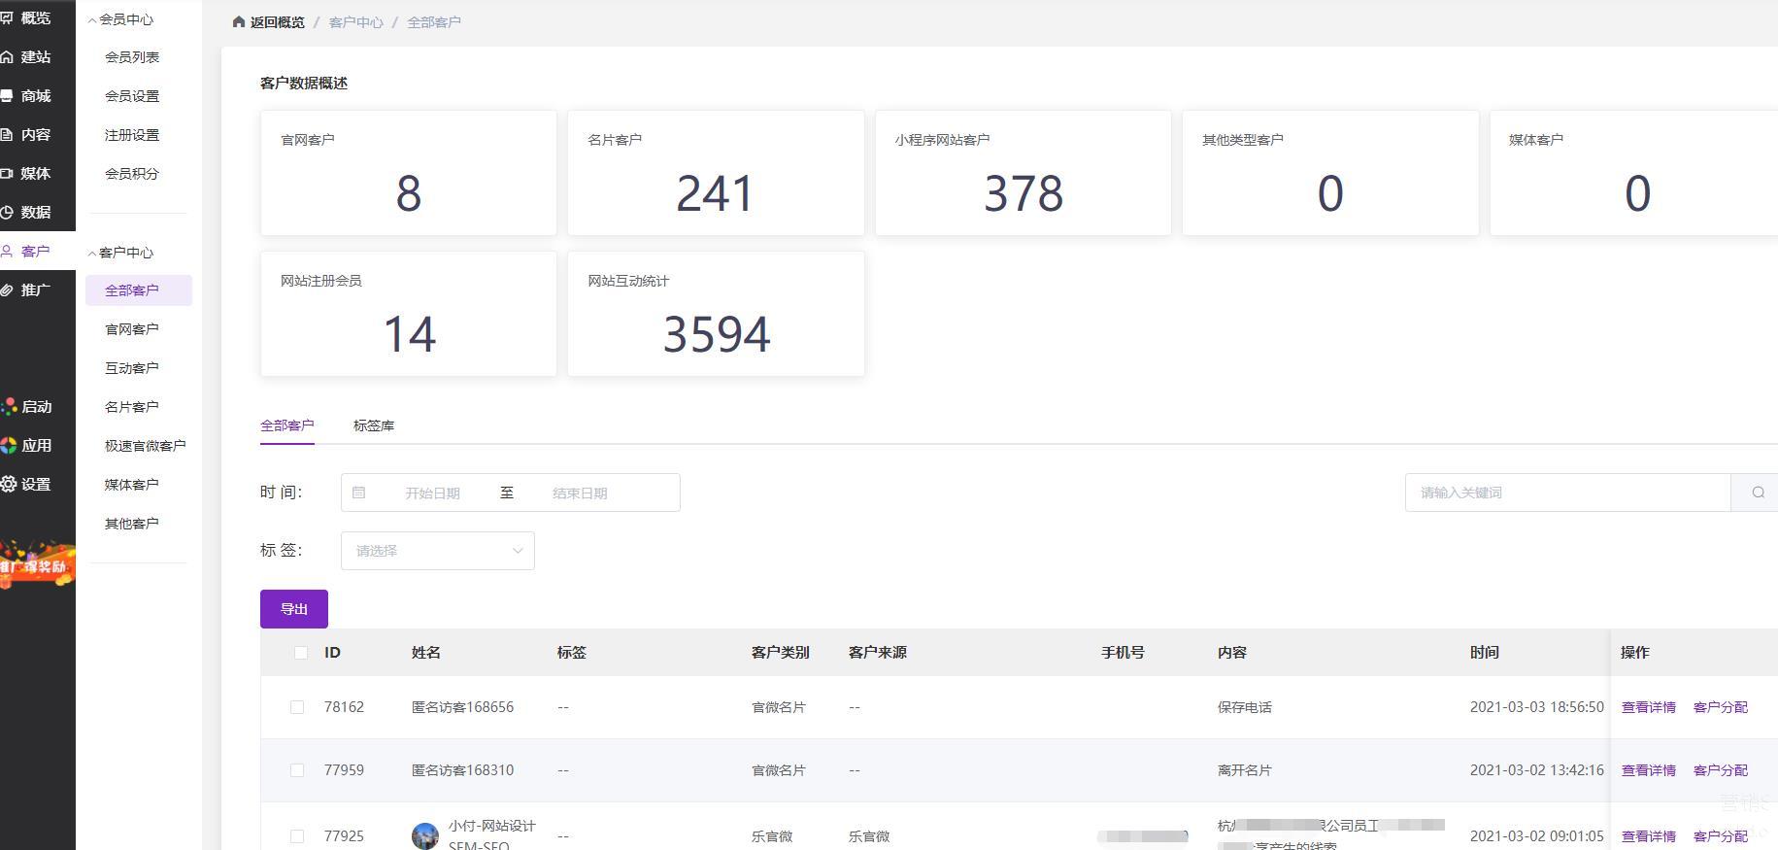The width and height of the screenshot is (1778, 850).
Task: Collapse the 客户中心 menu group
Action: [x=120, y=253]
